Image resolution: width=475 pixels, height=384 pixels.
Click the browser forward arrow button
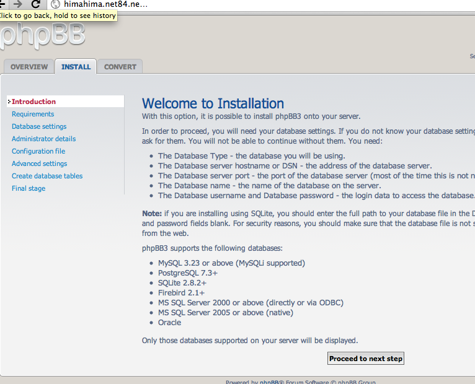click(18, 4)
